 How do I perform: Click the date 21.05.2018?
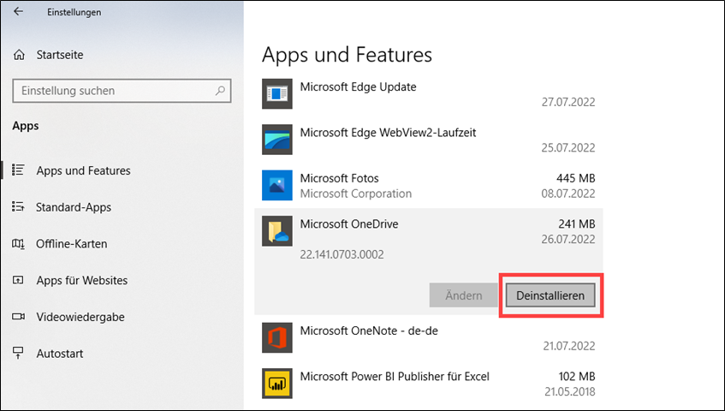click(x=570, y=391)
